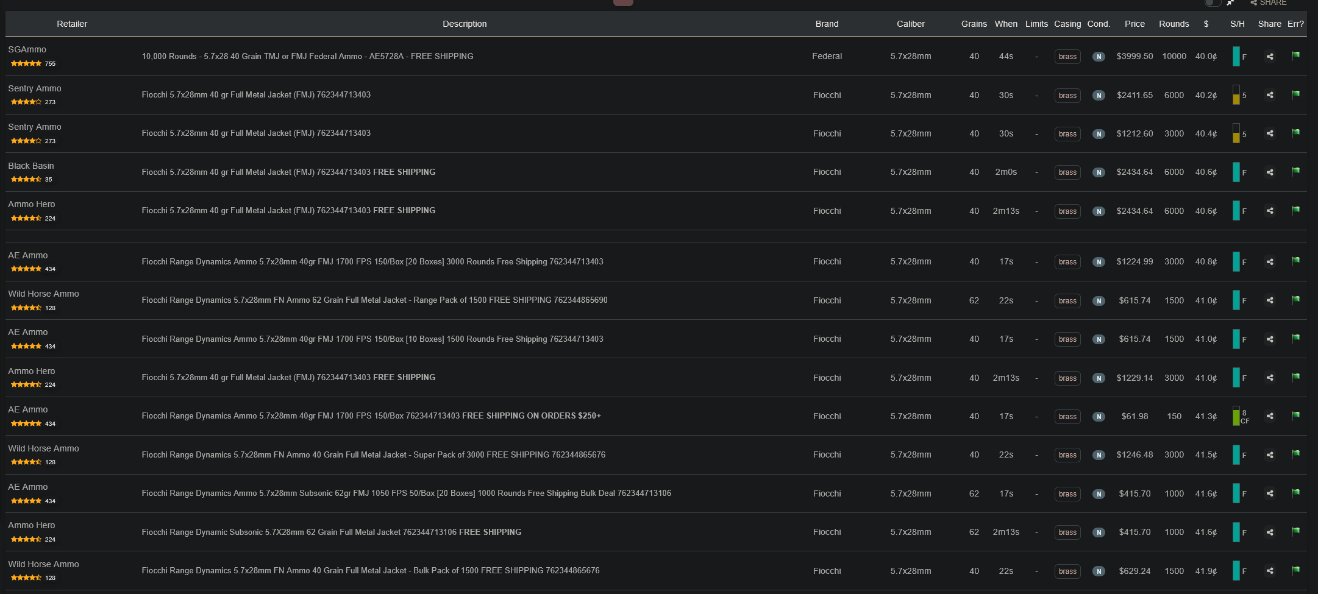Click the S/H column header
This screenshot has height=594, width=1318.
click(x=1238, y=24)
